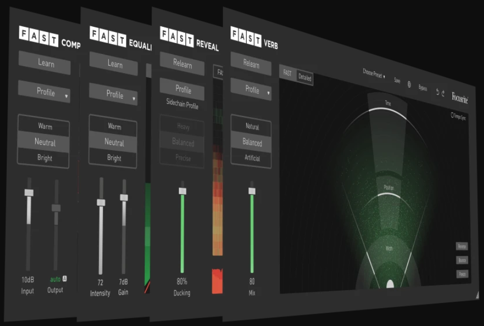484x326 pixels.
Task: Toggle the Reverse button in Verb
Action: click(462, 246)
